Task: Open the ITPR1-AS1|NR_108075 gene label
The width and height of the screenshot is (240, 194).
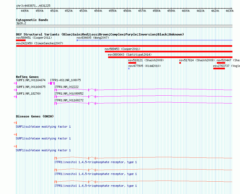Action: click(x=65, y=80)
